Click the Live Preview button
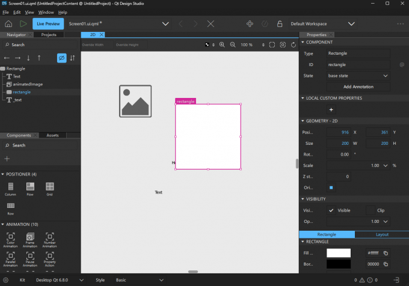The height and width of the screenshot is (286, 409). (48, 24)
